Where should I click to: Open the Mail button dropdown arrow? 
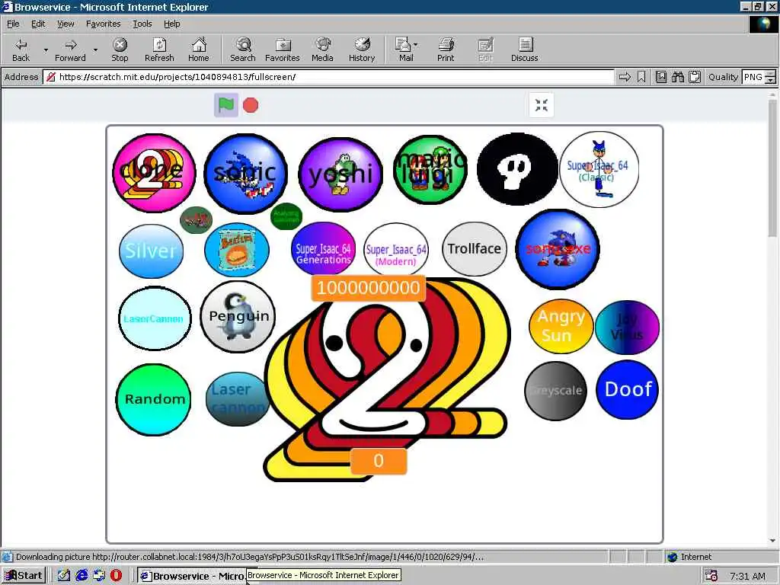(x=415, y=45)
